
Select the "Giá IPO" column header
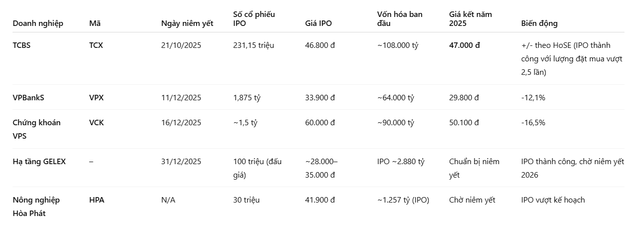pyautogui.click(x=318, y=23)
